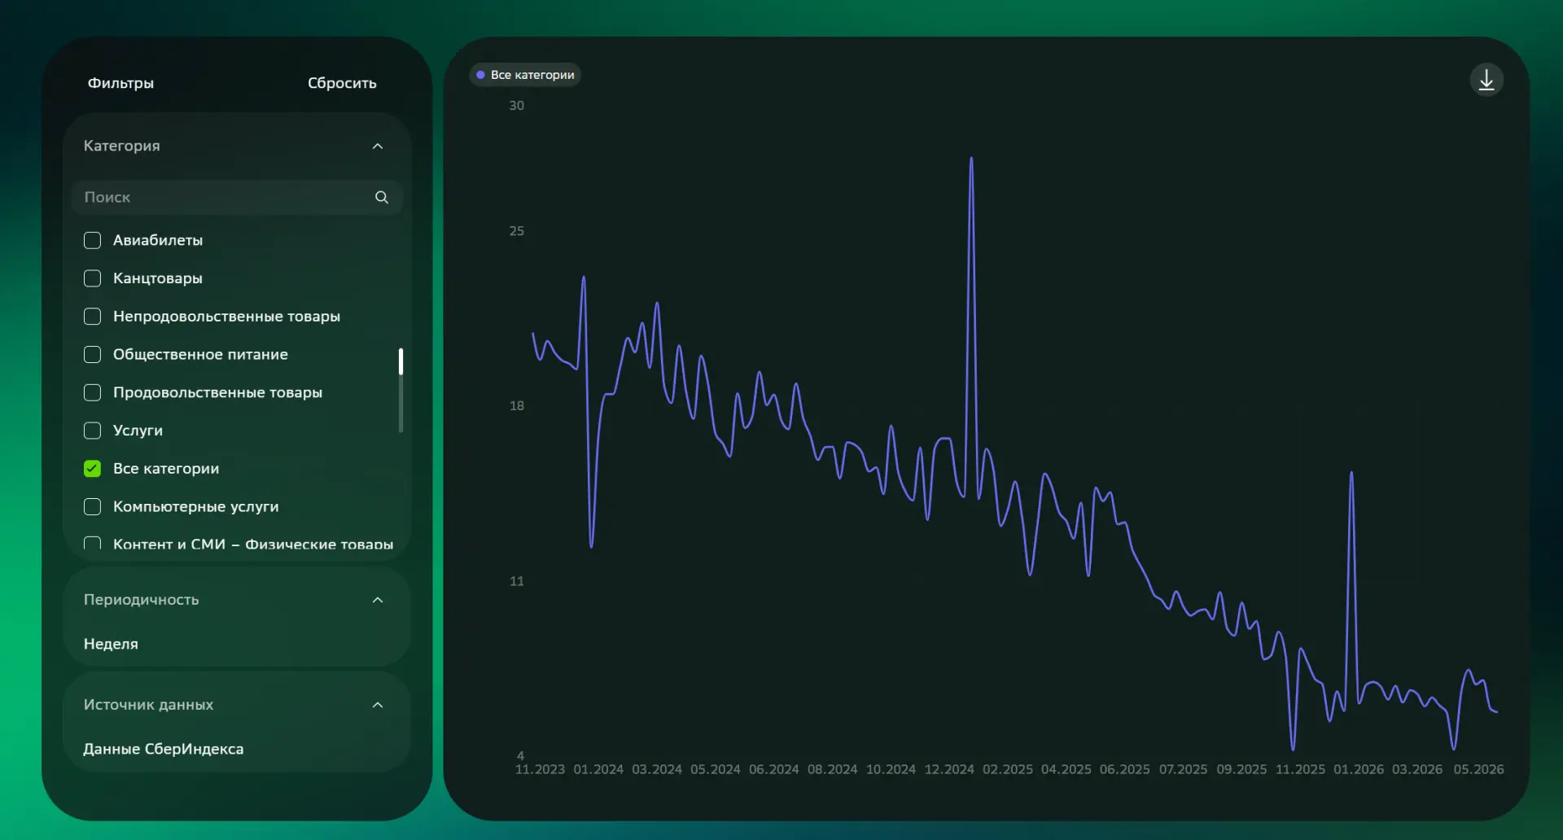Collapse the Категория section chevron
Image resolution: width=1563 pixels, height=840 pixels.
(x=378, y=146)
